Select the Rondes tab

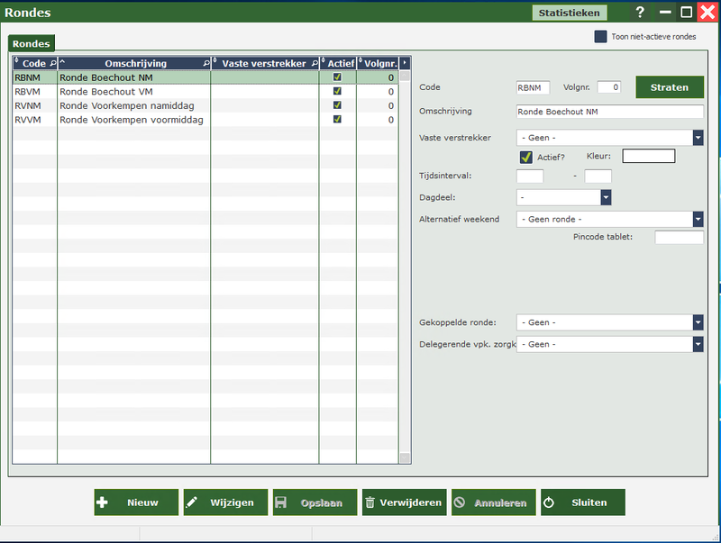point(32,43)
